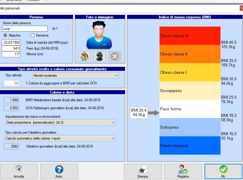Open Aiuto help question mark button
Image resolution: width=243 pixels, height=180 pixels.
(x=59, y=171)
